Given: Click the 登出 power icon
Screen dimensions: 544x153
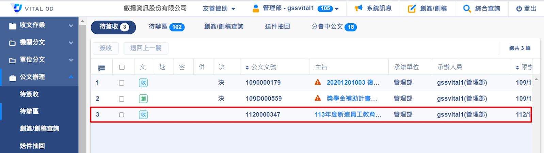Looking at the screenshot, I should pyautogui.click(x=519, y=8).
